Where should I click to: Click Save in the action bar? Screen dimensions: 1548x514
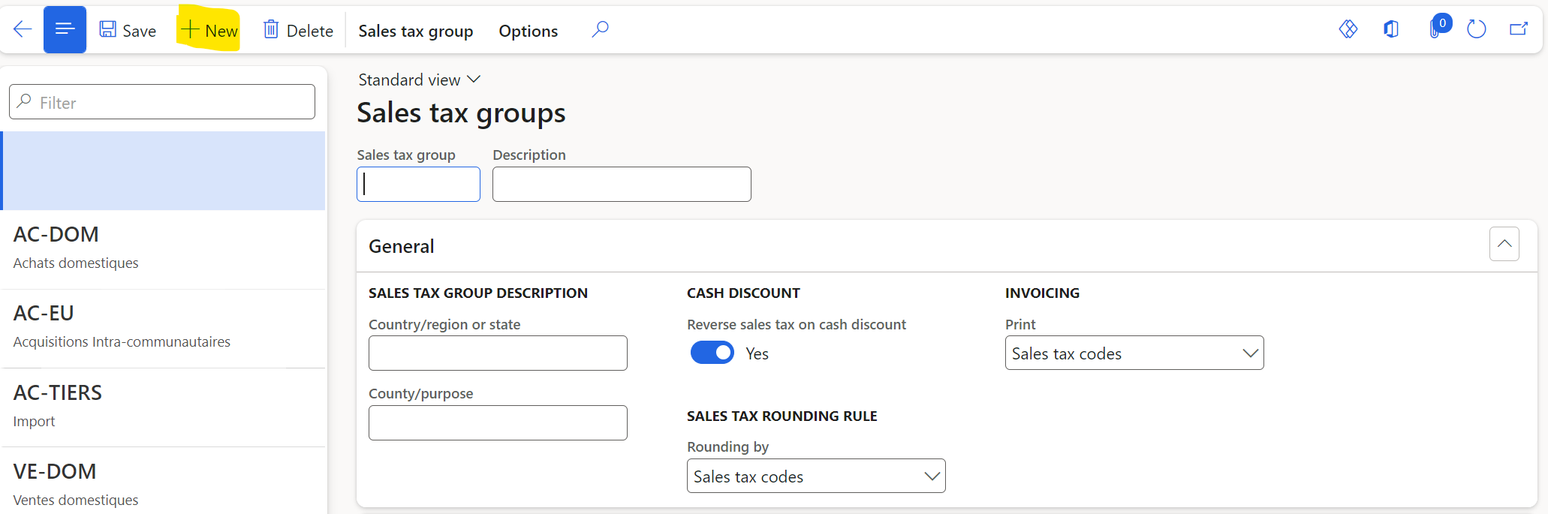coord(128,30)
